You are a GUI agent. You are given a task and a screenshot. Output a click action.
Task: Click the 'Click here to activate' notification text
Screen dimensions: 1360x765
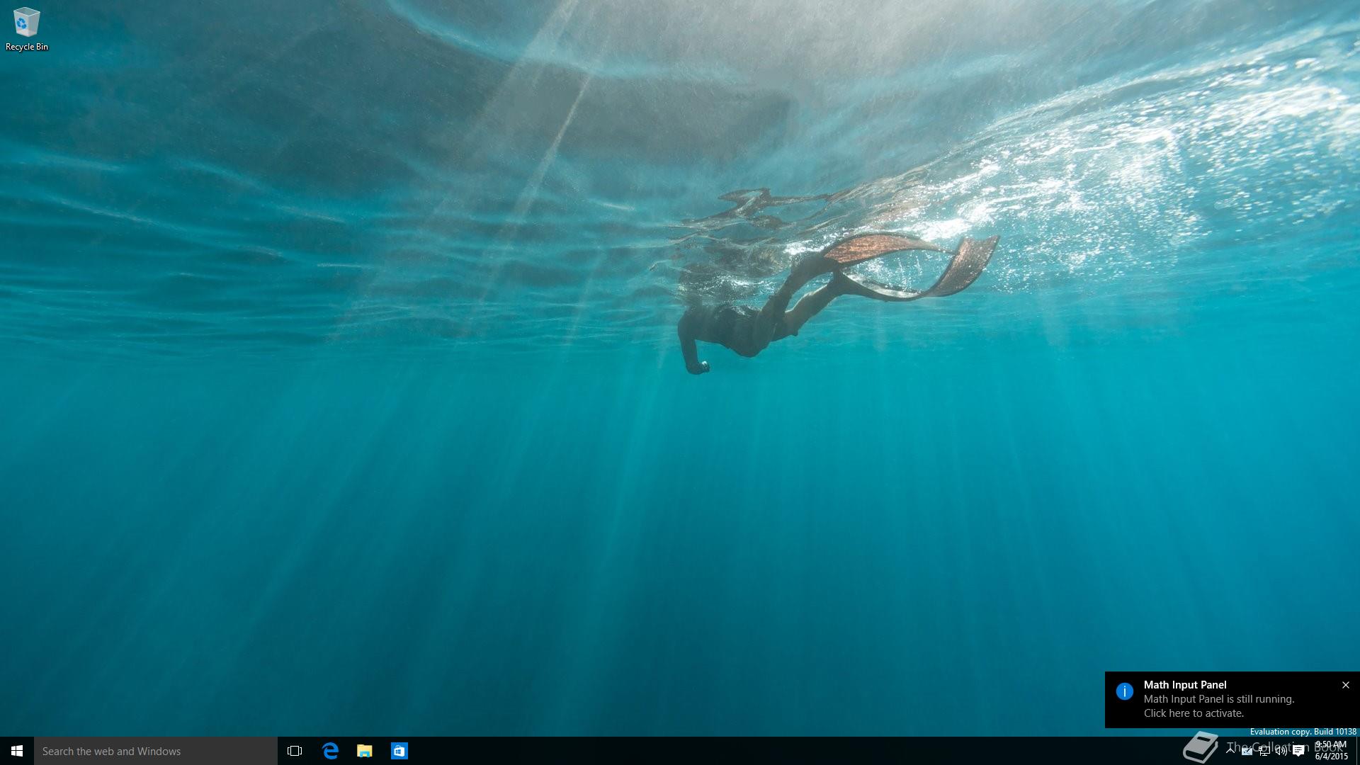(x=1194, y=713)
